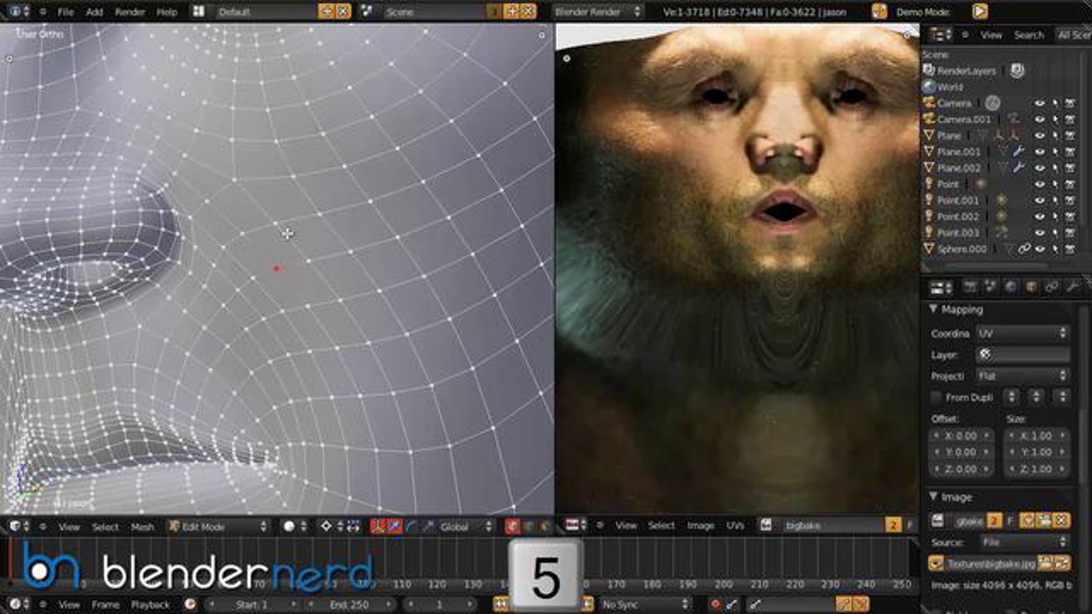Click the vertex select mode icon
1092x614 pixels.
click(x=512, y=527)
